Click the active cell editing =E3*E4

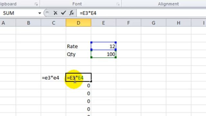[x=79, y=77]
